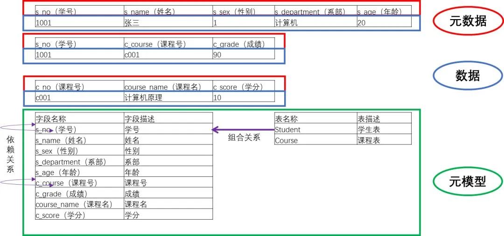Click the grade value 90 cell
The height and width of the screenshot is (236, 504).
(244, 54)
